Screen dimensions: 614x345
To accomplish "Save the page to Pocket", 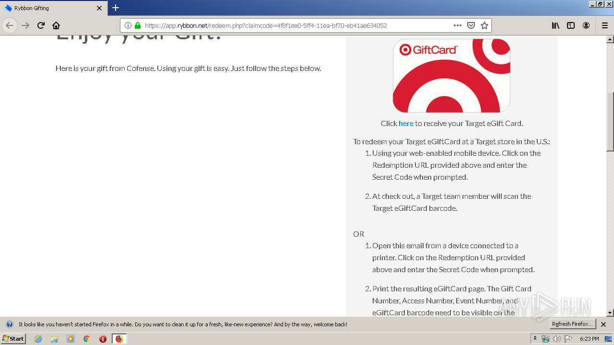I will pyautogui.click(x=471, y=25).
